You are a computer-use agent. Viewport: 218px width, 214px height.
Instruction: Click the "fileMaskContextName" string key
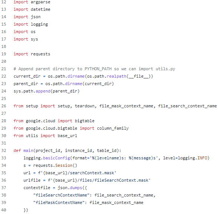59,202
